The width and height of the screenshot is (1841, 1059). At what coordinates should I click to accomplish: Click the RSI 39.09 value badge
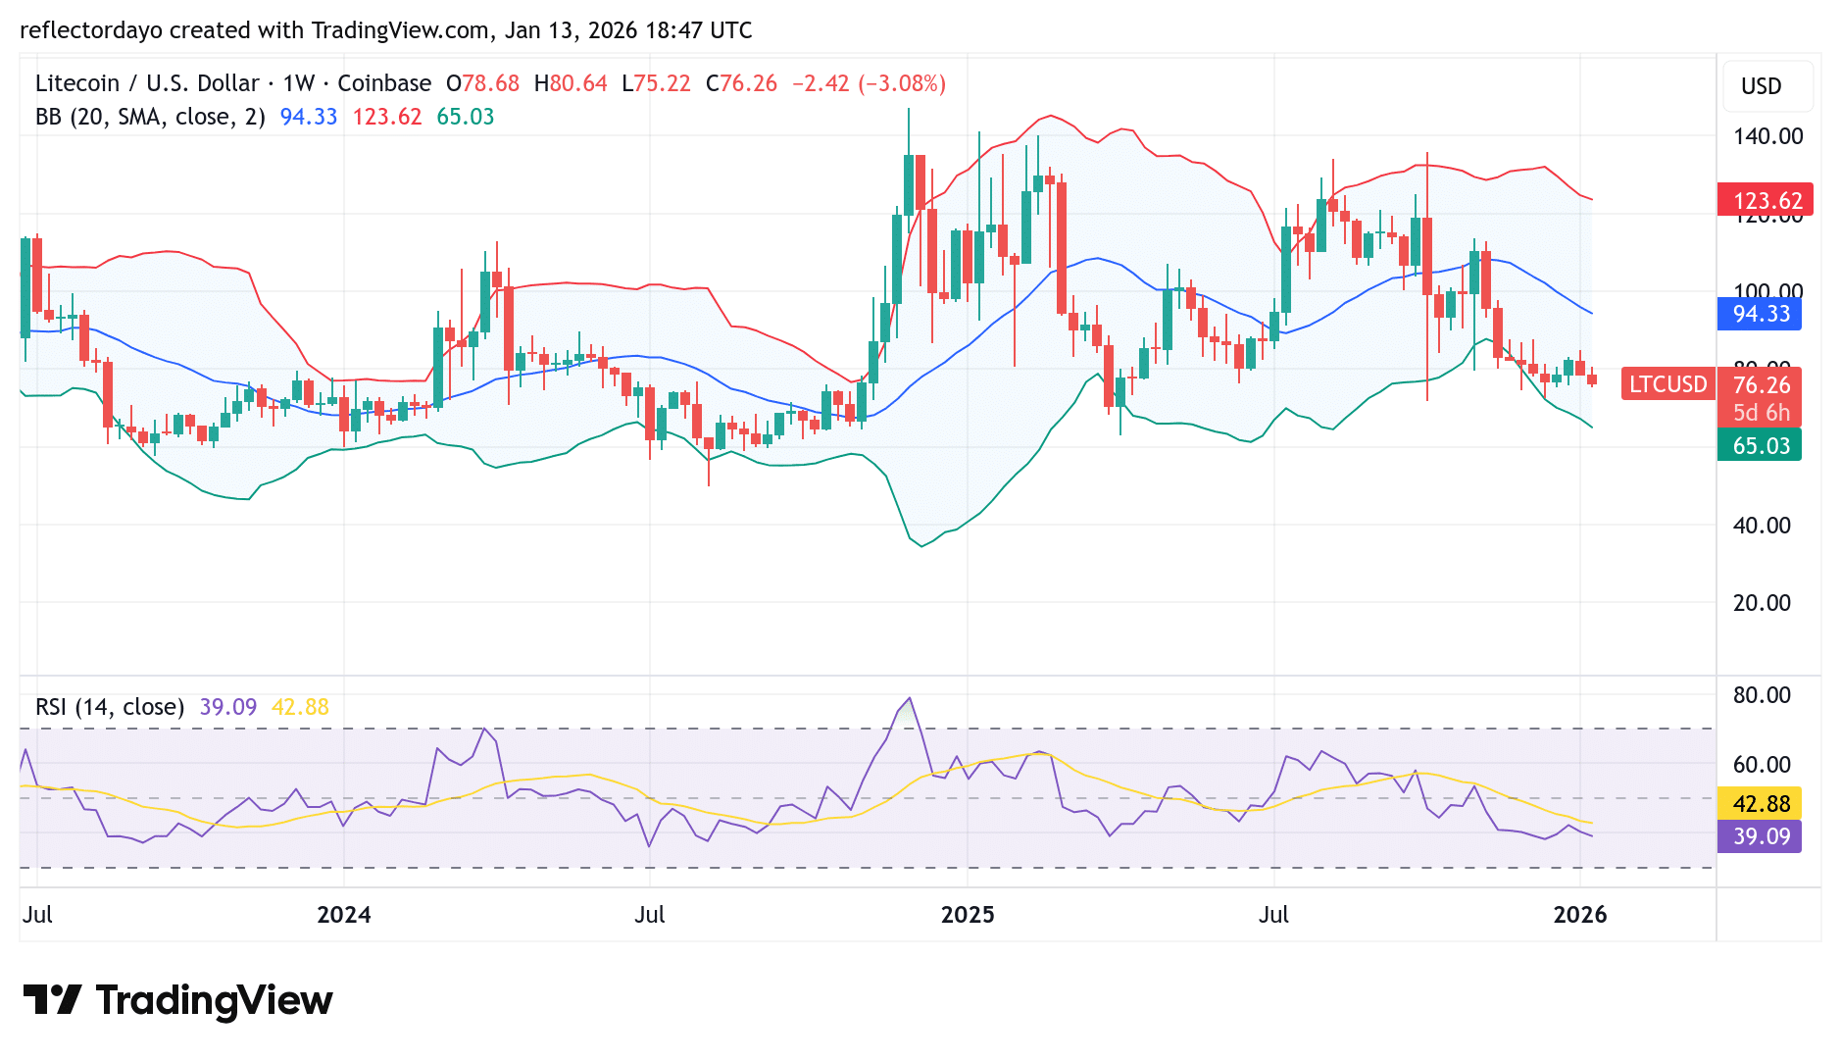tap(1760, 835)
